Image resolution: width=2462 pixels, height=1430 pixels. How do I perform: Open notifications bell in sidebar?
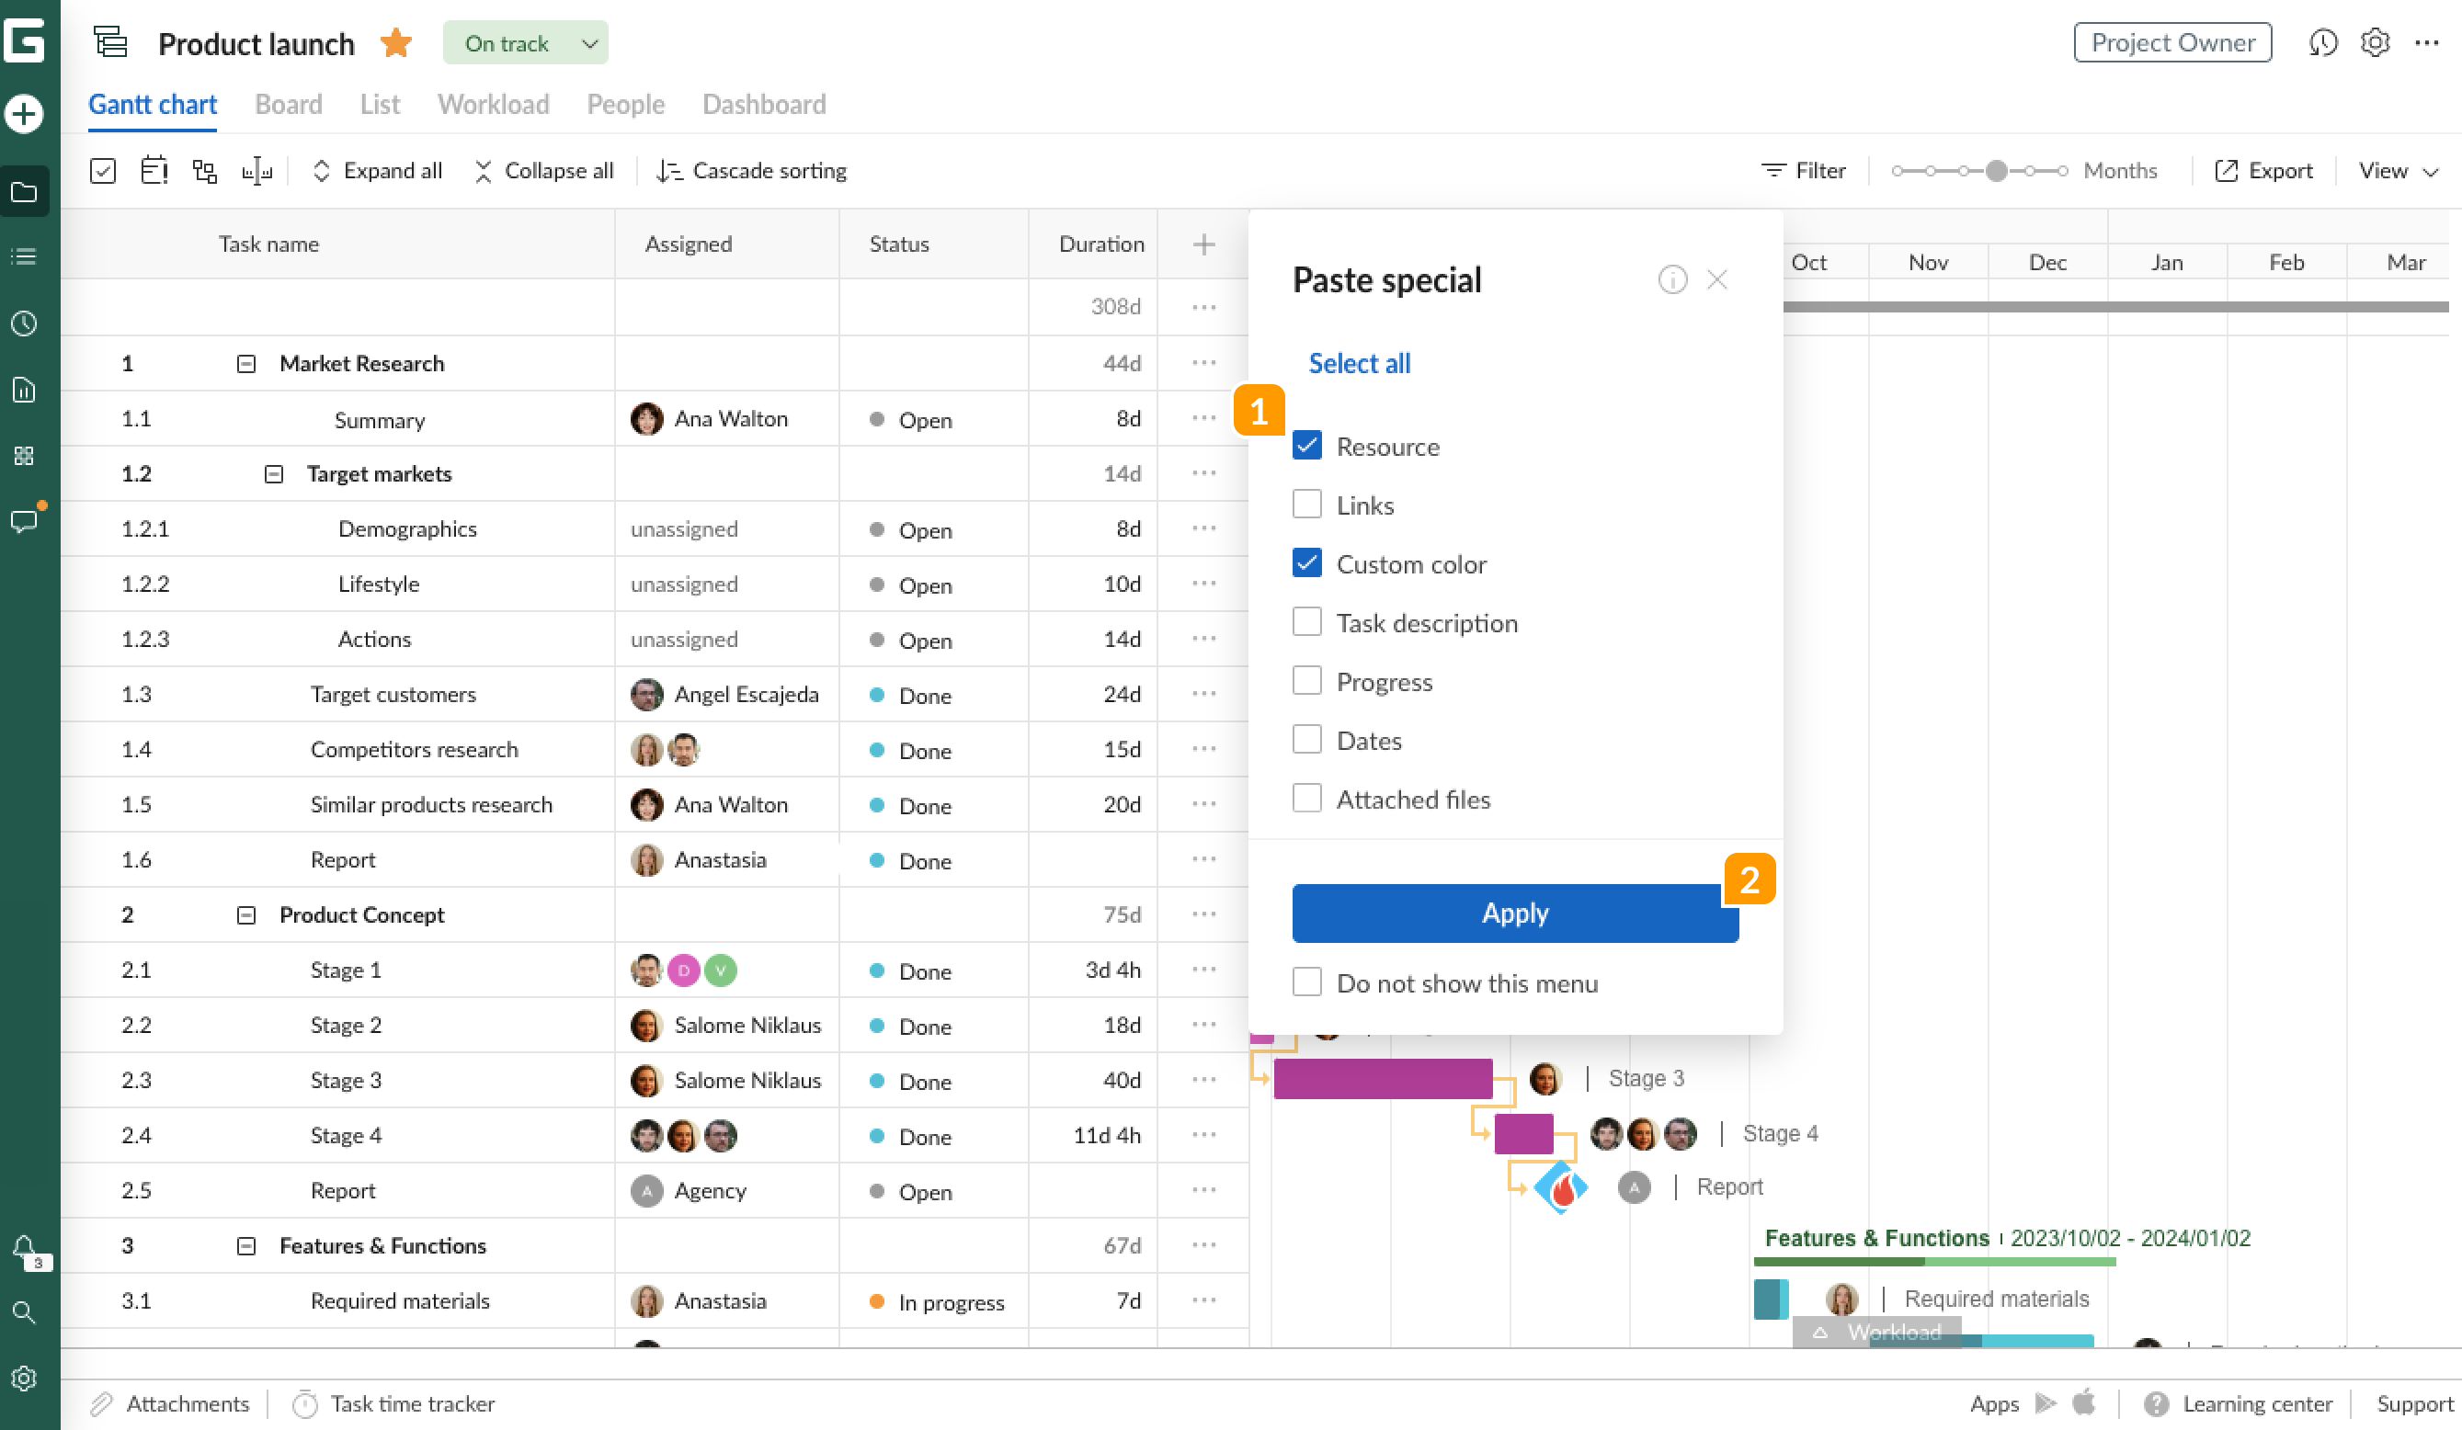pos(25,1247)
